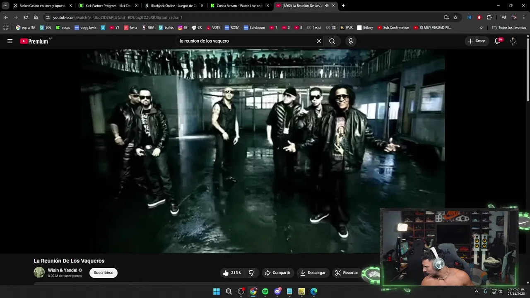
Task: Open tab search dropdown arrow
Action: point(5,6)
